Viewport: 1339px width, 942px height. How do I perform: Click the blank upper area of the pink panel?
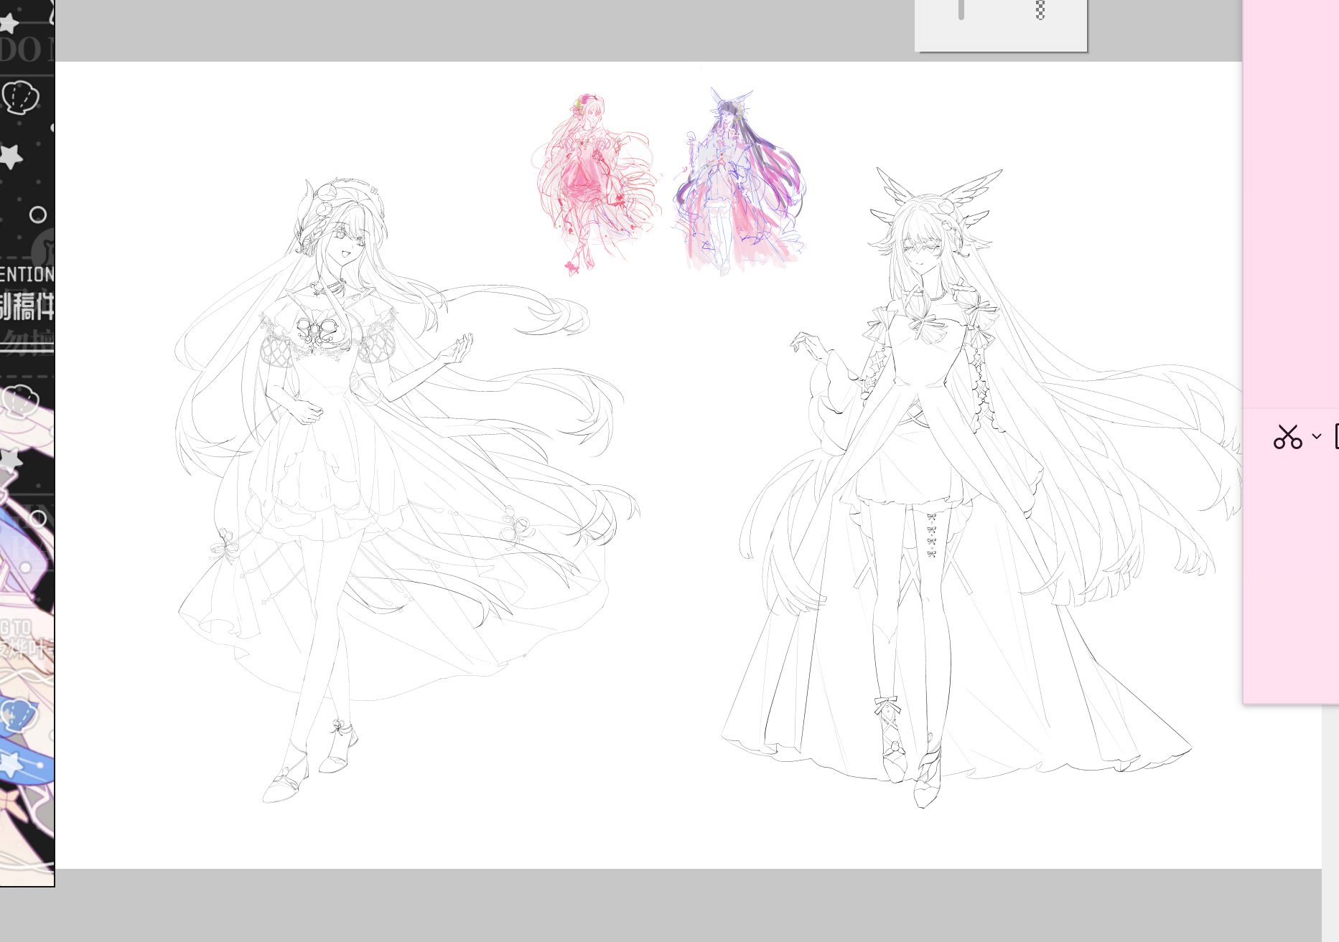(x=1291, y=179)
